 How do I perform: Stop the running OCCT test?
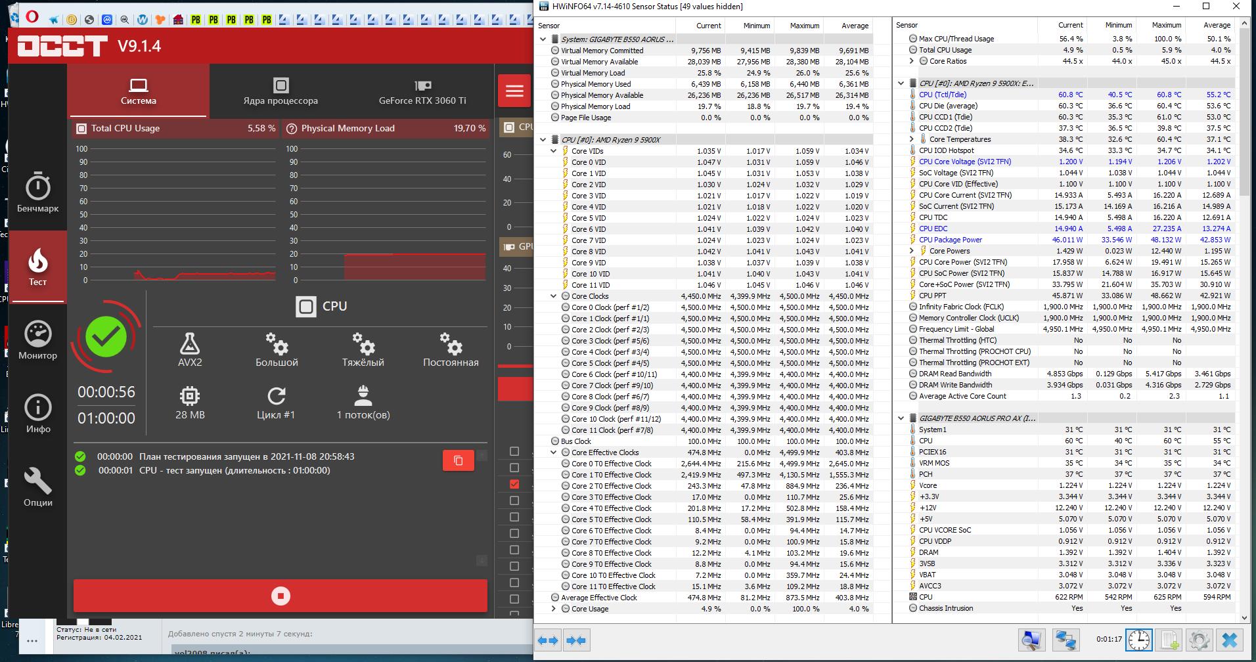tap(280, 596)
